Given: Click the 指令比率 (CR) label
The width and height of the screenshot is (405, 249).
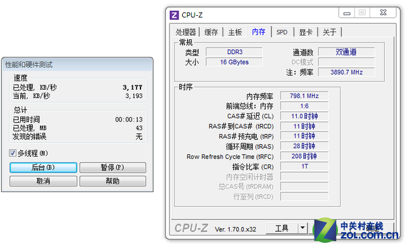Looking at the screenshot, I should pyautogui.click(x=253, y=167).
